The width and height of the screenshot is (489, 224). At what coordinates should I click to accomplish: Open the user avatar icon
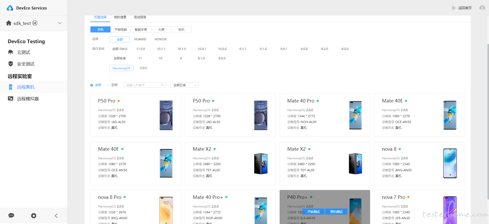click(482, 8)
